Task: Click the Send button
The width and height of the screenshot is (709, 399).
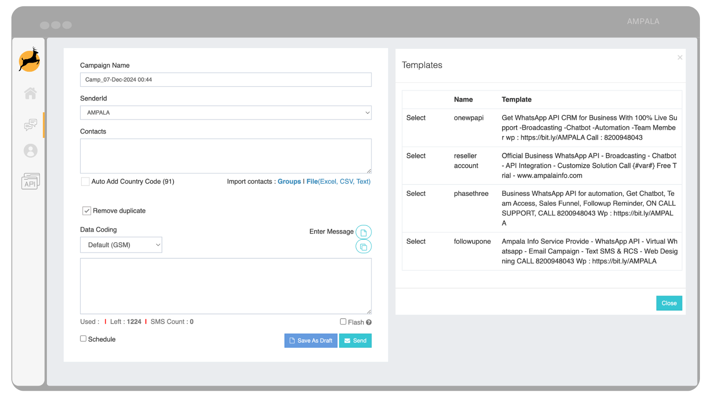Action: [355, 341]
